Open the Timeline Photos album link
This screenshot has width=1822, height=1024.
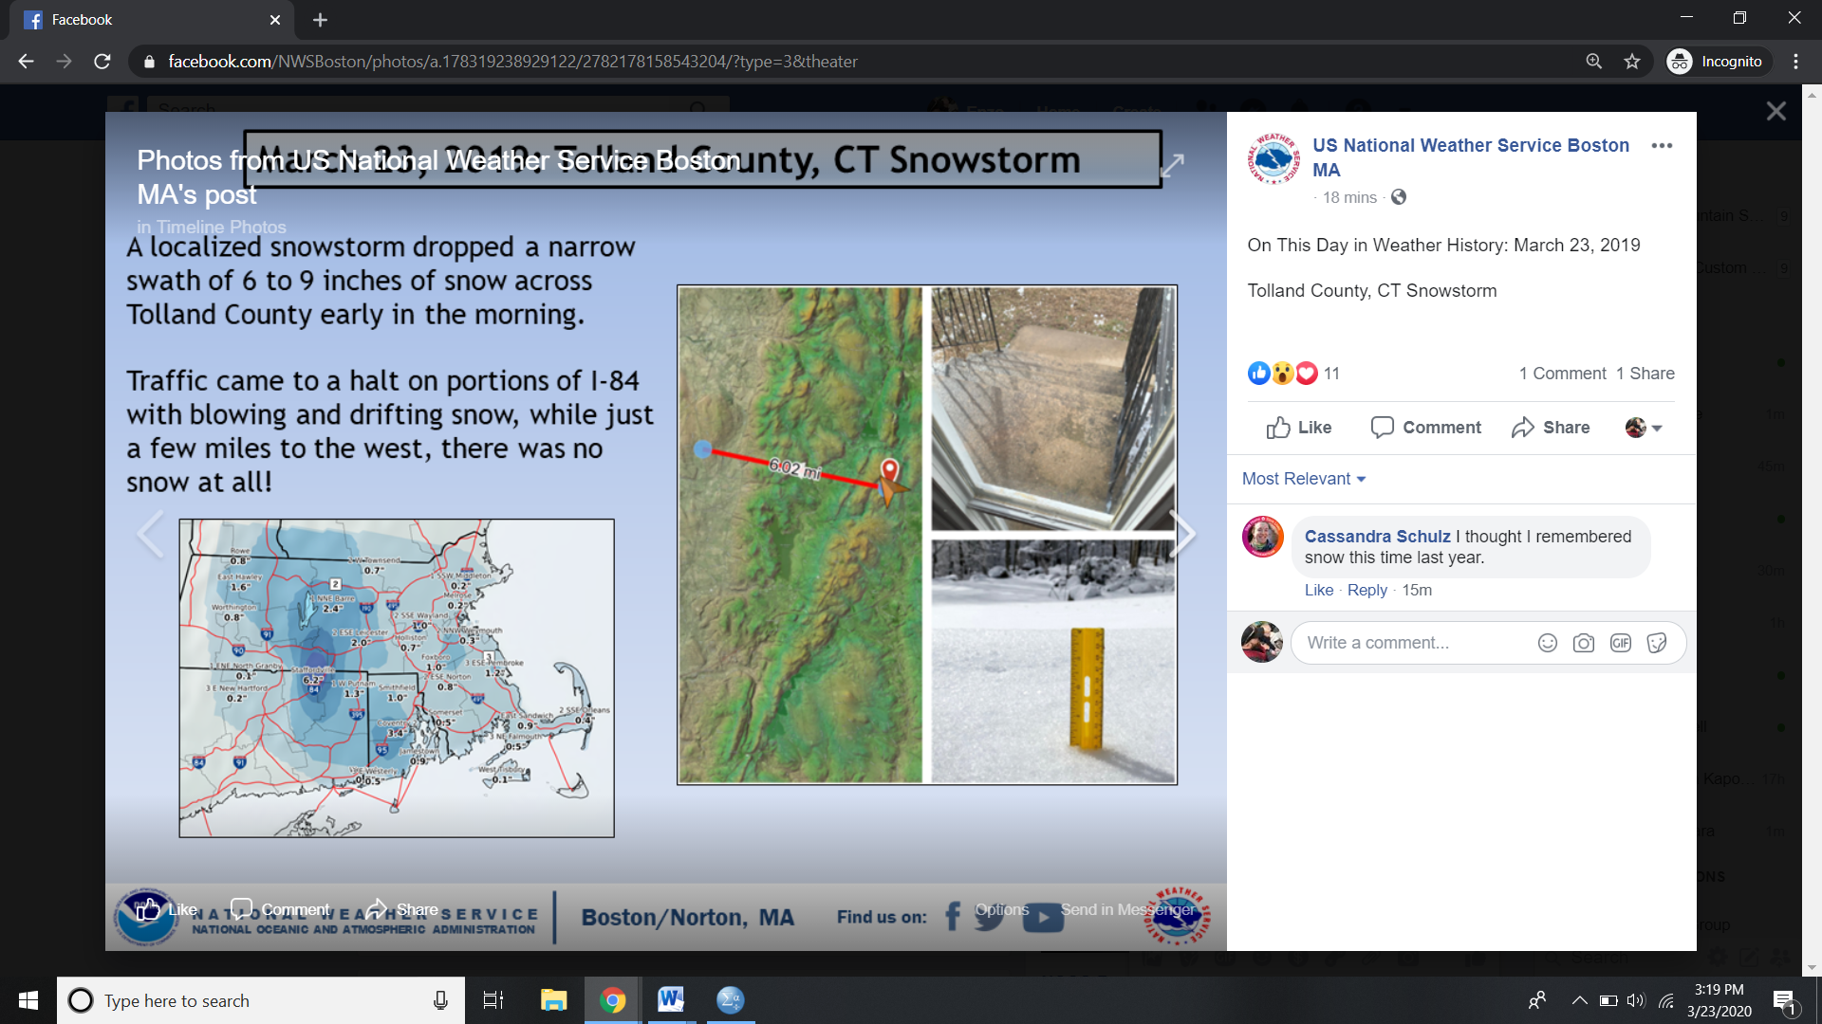[221, 227]
